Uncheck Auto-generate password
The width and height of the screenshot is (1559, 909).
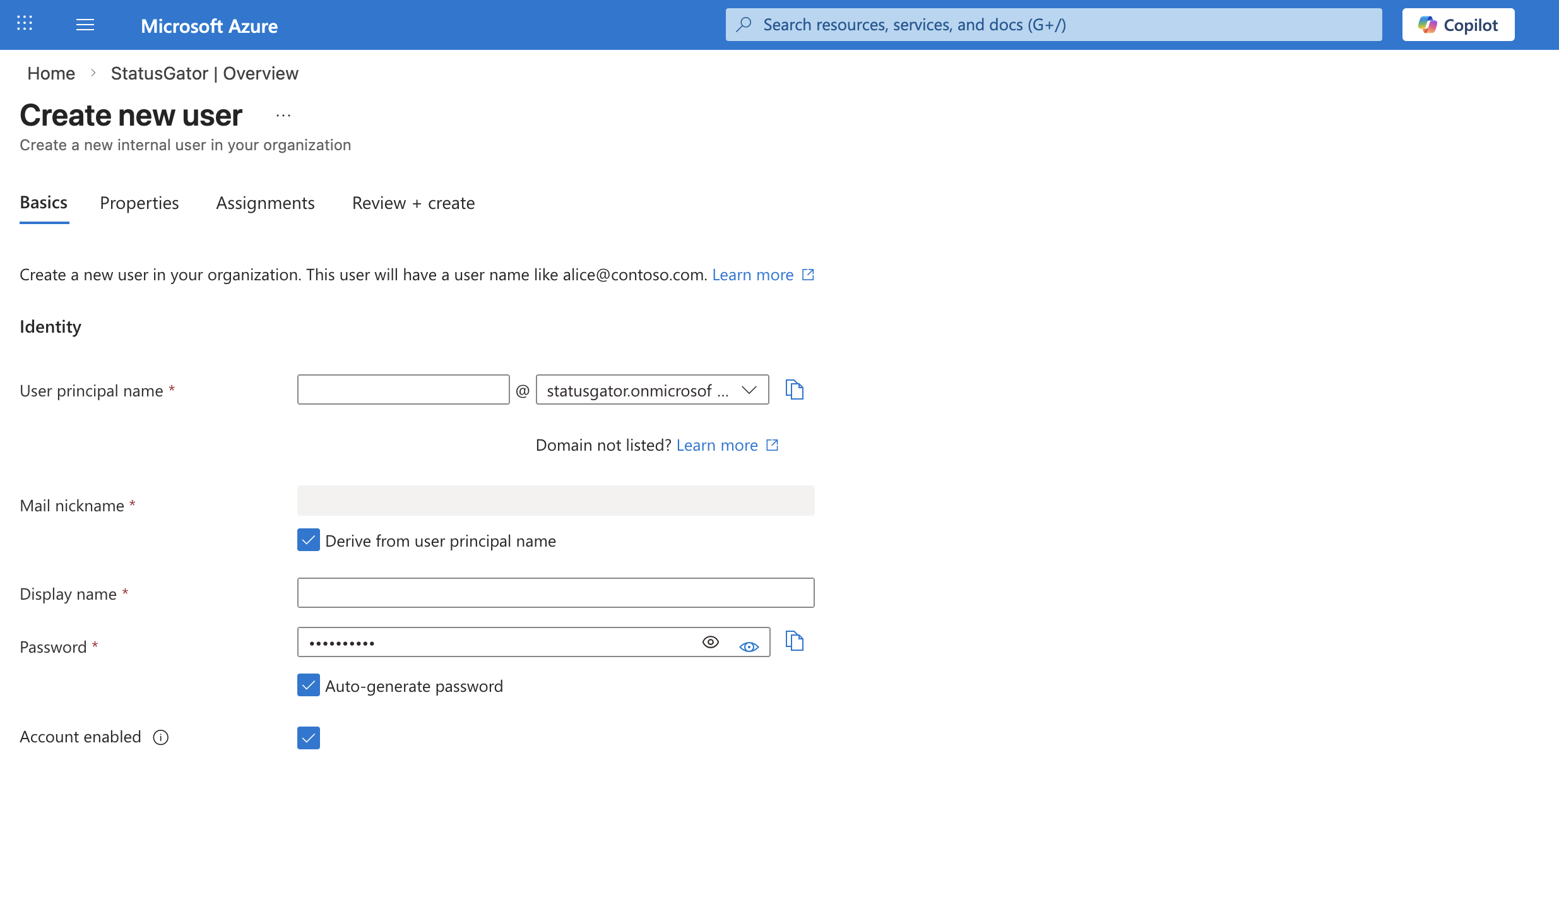(309, 686)
